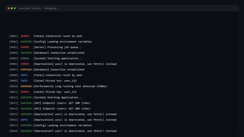Select line number [0004]

coord(14,53)
